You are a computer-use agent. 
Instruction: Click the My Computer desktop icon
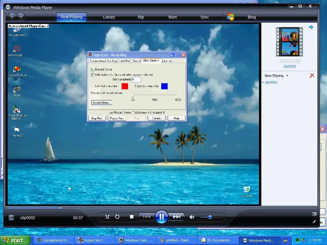click(17, 32)
